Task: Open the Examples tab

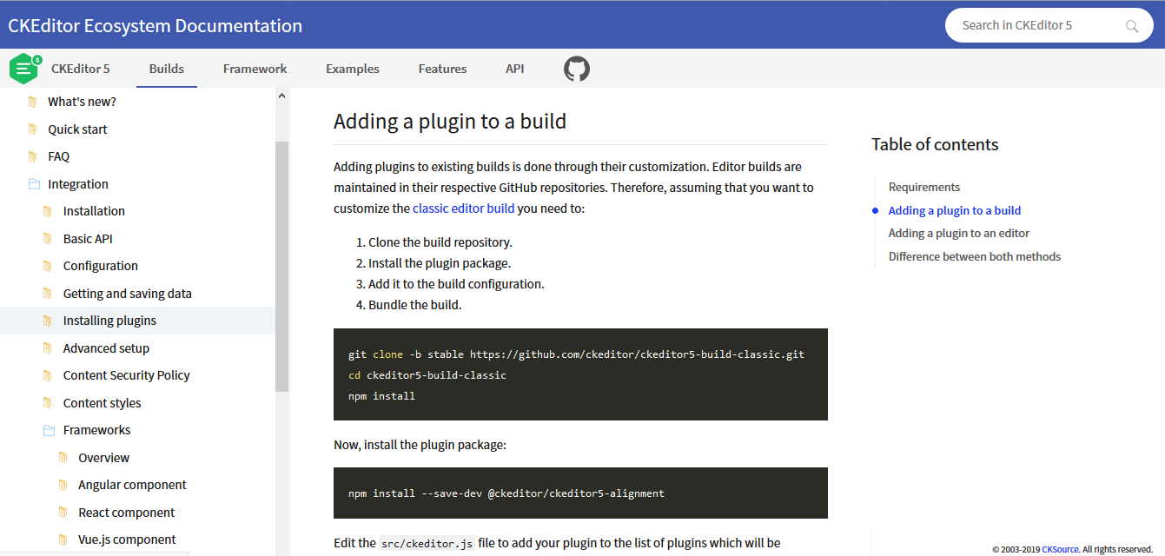Action: 353,69
